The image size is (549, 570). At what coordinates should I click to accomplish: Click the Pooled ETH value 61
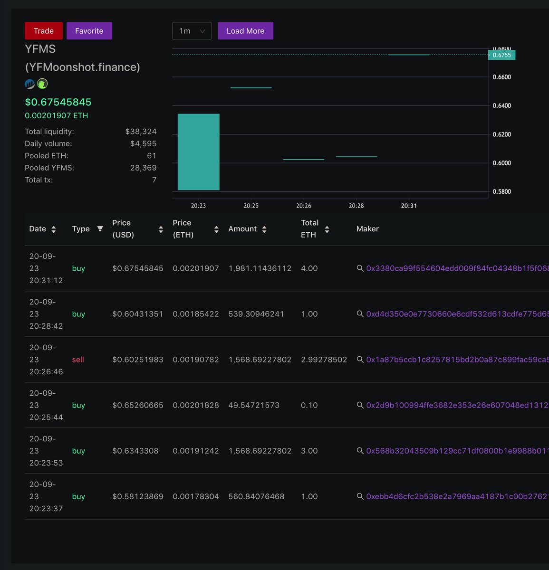click(x=152, y=156)
